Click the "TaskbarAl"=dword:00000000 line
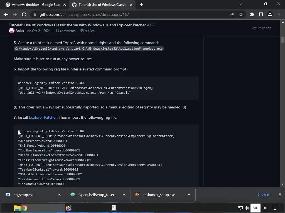 [x=42, y=184]
